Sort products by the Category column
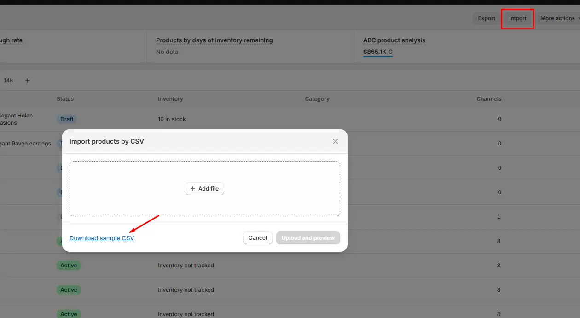The image size is (580, 318). [x=317, y=98]
